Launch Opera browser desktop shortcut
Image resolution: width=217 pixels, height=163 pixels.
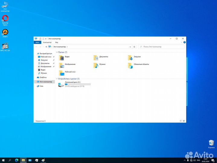[x=5, y=20]
